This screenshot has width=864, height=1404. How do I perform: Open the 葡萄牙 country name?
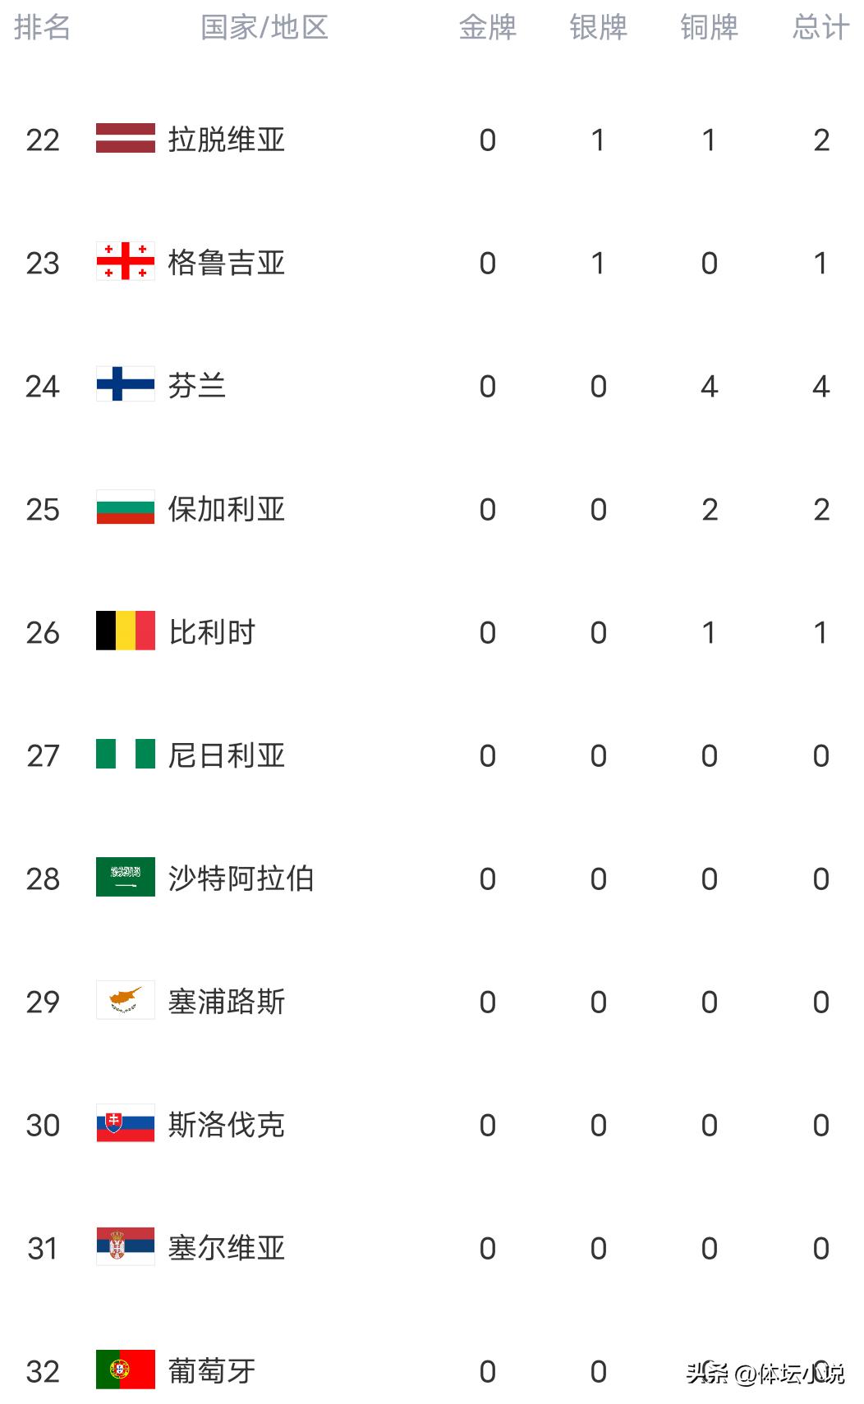[211, 1370]
